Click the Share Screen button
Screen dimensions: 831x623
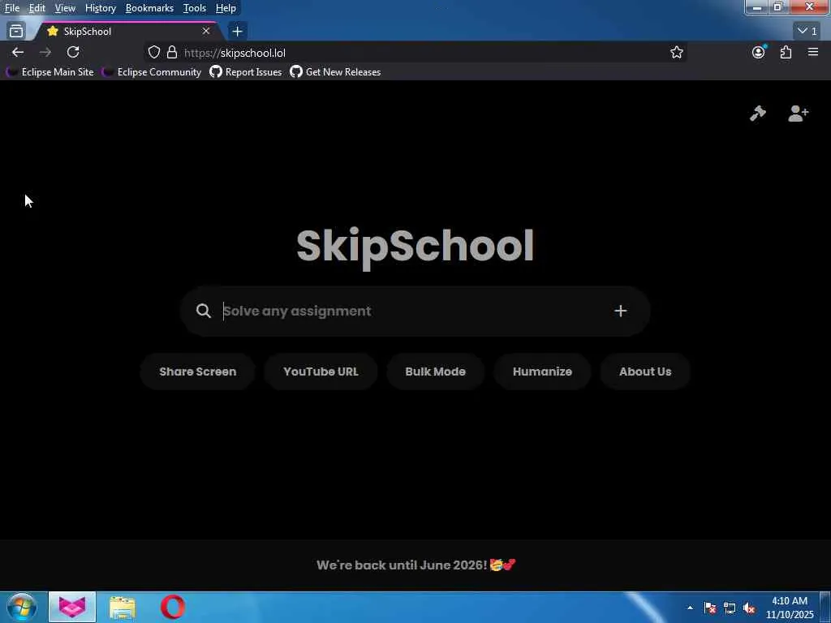[x=198, y=372]
